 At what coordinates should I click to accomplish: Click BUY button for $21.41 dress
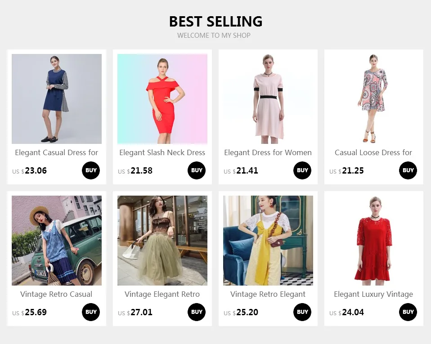pos(302,170)
